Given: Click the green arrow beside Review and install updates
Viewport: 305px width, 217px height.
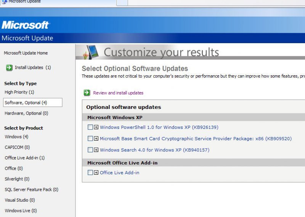Looking at the screenshot, I should click(87, 93).
